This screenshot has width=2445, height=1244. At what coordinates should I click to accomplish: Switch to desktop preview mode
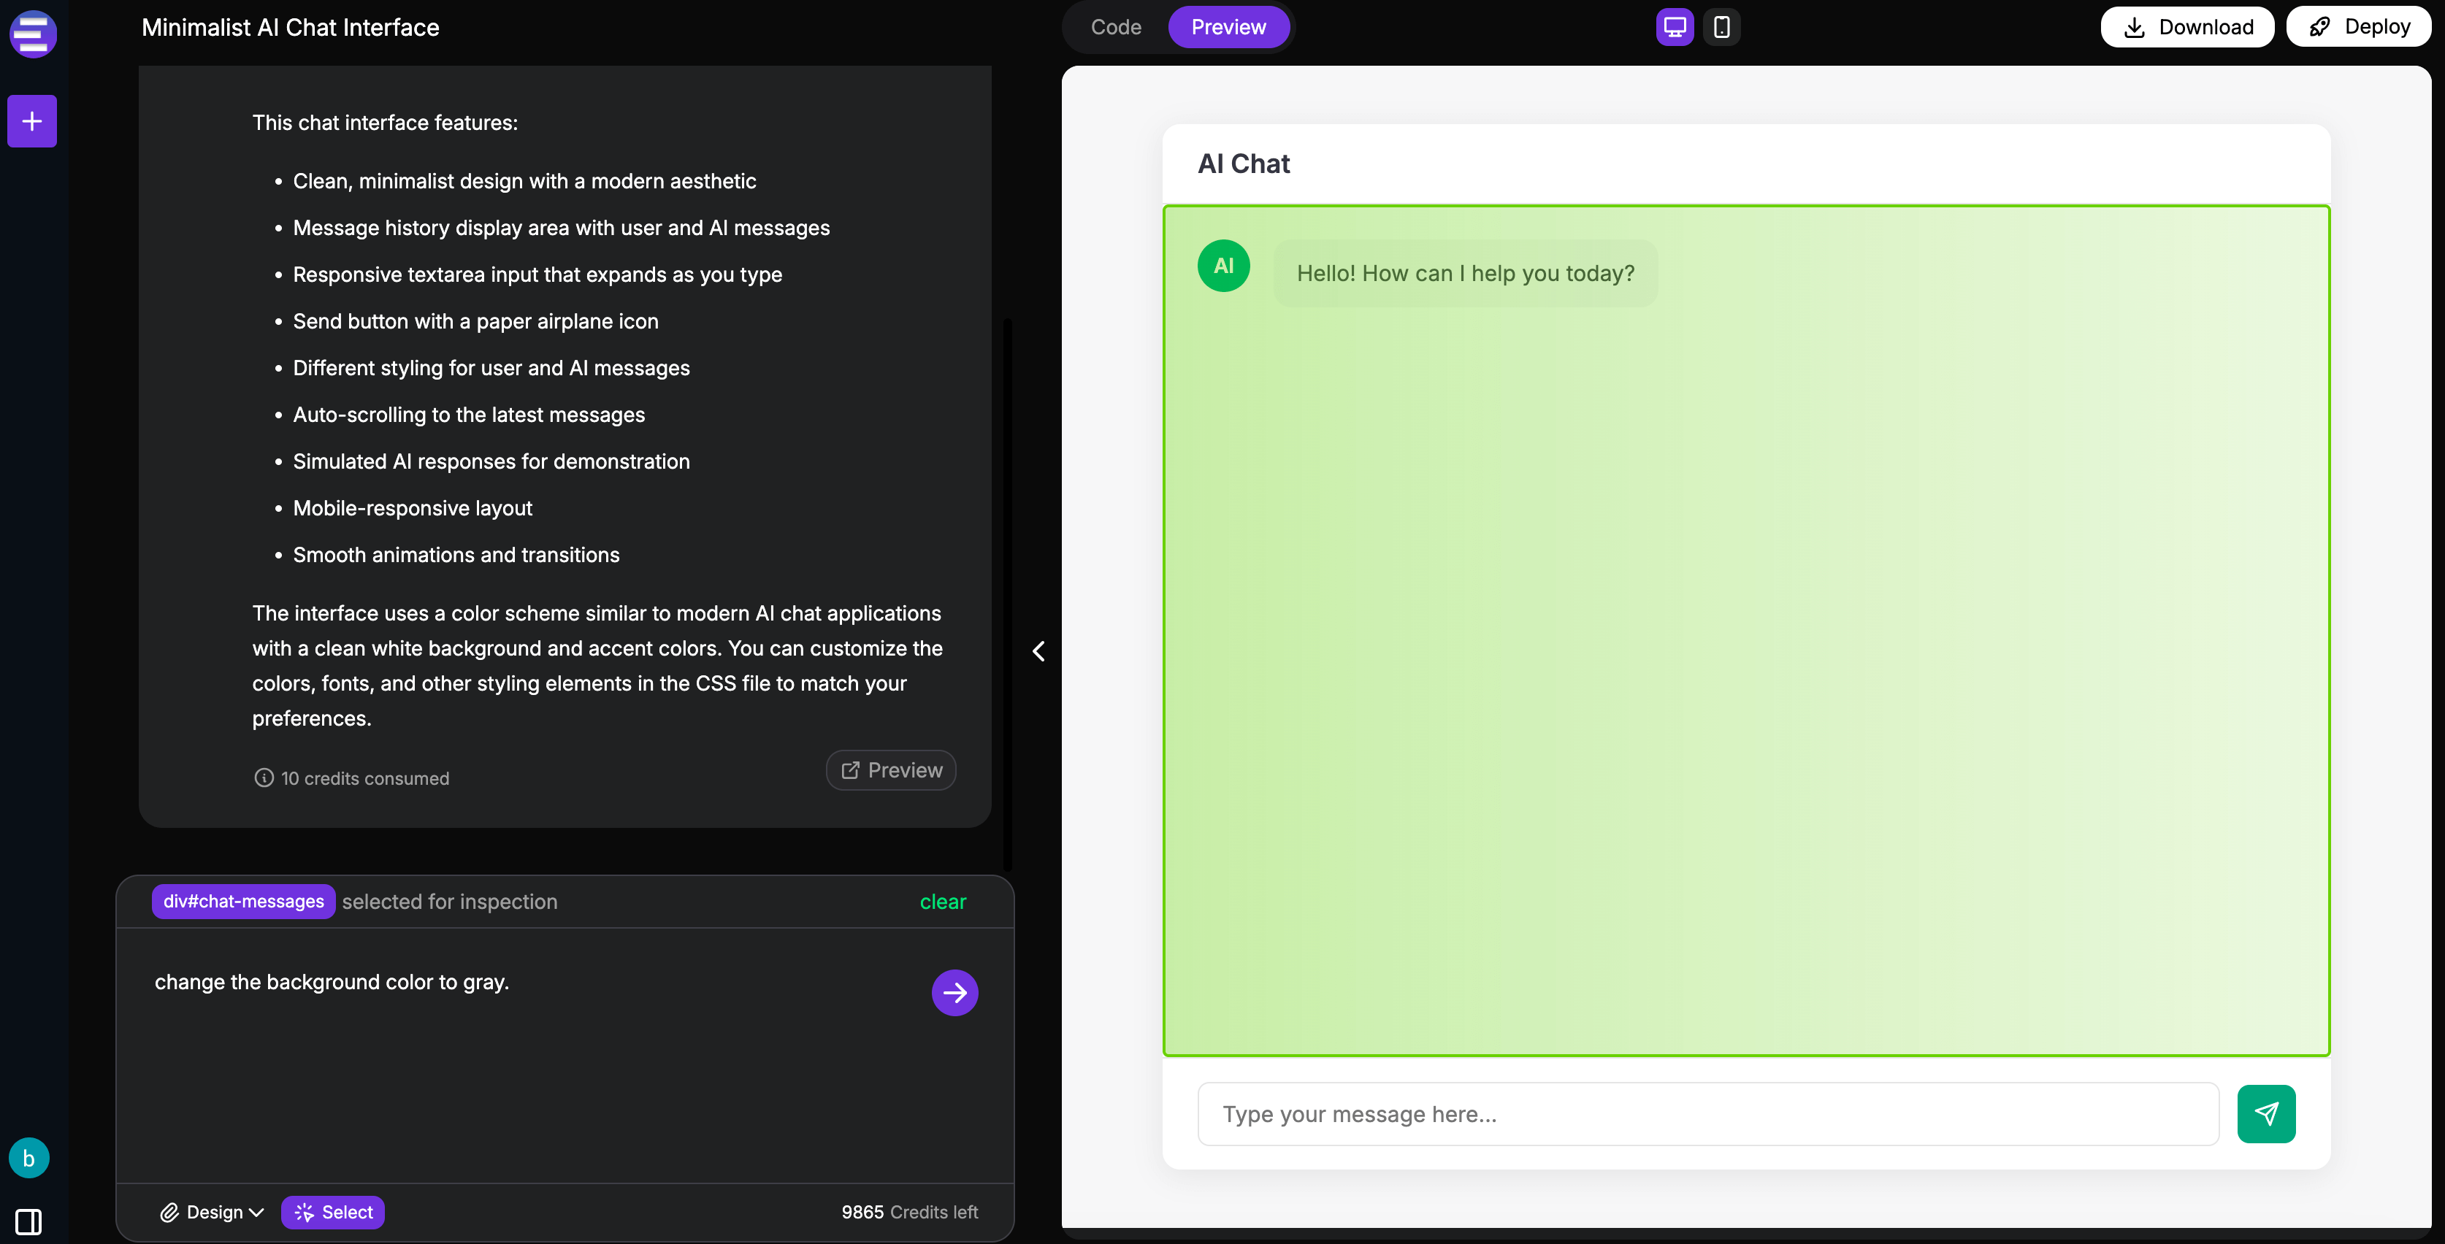[1675, 26]
